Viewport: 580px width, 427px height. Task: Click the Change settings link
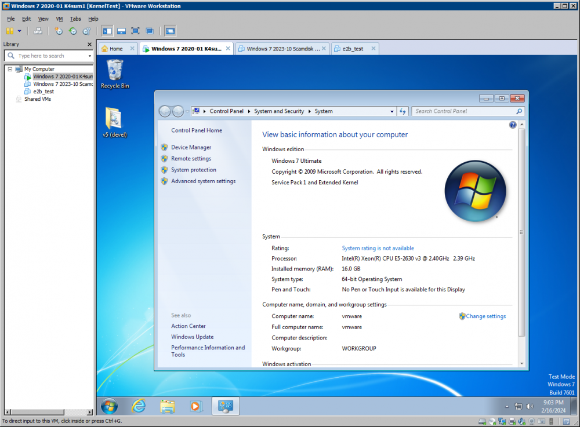point(485,316)
